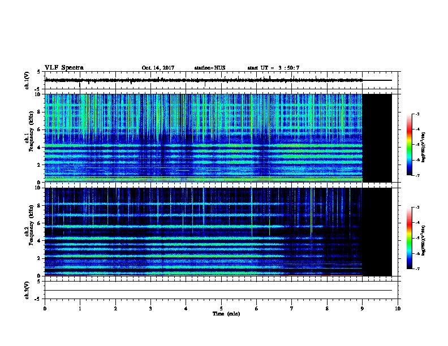Screen dimensions: 448x346
Task: Click the '4' kHz tick on ch.2 frequency axis
Action: (x=40, y=241)
